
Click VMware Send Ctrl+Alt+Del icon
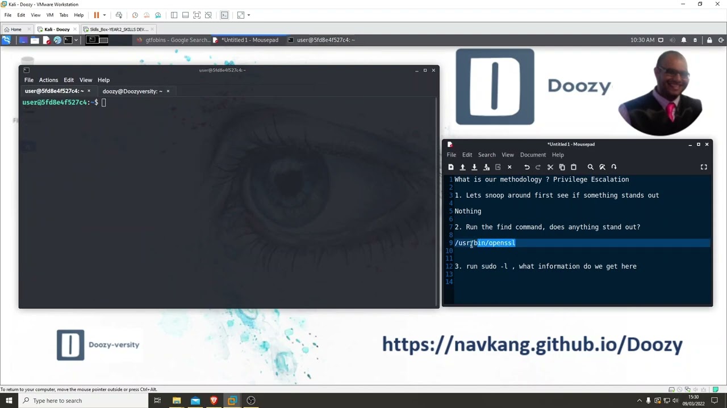(x=119, y=15)
